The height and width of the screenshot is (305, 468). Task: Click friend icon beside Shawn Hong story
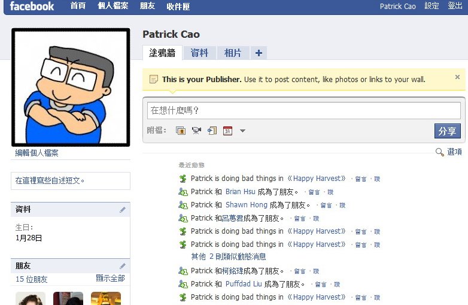pos(183,205)
